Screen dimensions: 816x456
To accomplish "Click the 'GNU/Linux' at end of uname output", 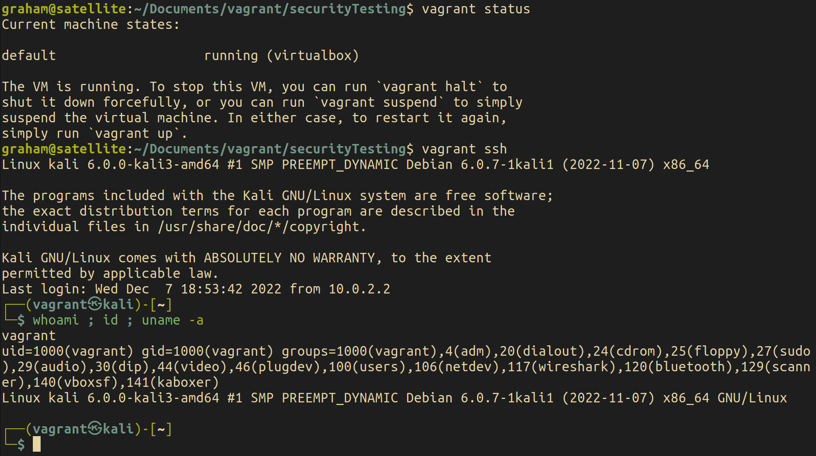I will pyautogui.click(x=752, y=398).
